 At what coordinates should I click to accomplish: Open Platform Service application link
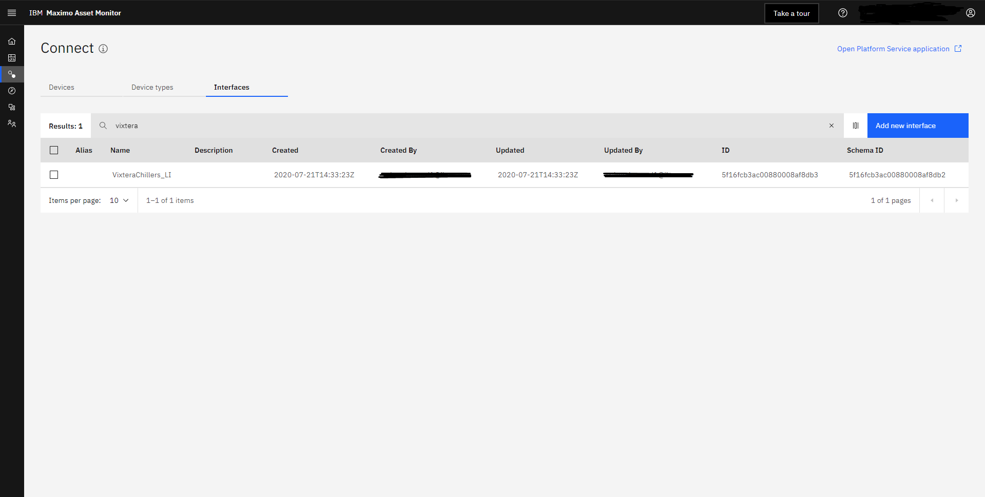tap(893, 49)
